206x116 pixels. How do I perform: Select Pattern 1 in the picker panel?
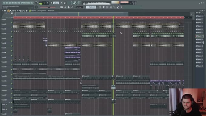point(199,16)
